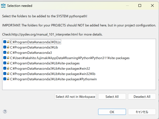This screenshot has width=159, height=119.
Task: Click folder icon beside anaconda3\Lib entry
Action: [8, 47]
